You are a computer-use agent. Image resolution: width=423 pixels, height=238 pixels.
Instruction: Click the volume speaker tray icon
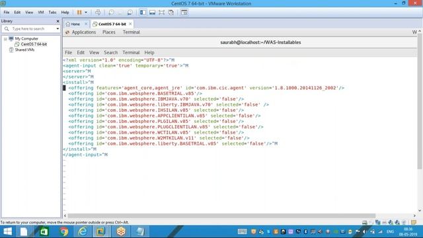point(365,231)
